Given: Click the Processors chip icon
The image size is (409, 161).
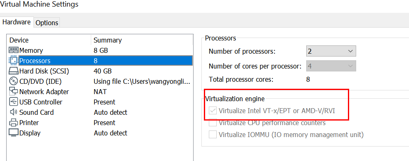Looking at the screenshot, I should [13, 61].
